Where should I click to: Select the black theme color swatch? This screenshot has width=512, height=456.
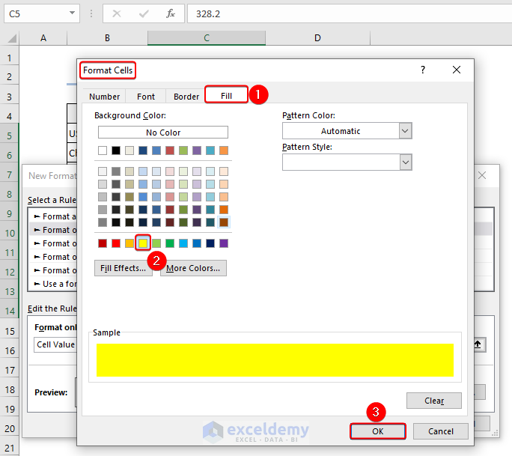click(x=116, y=151)
